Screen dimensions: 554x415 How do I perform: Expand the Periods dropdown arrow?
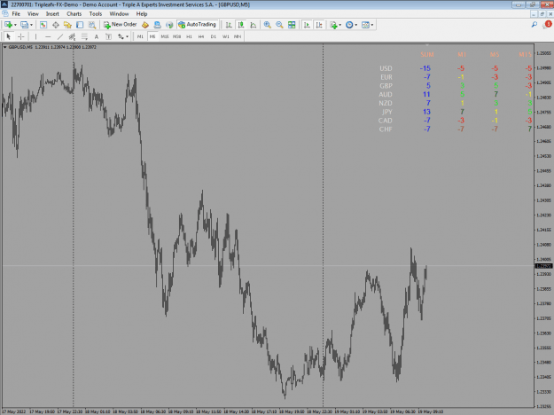355,25
